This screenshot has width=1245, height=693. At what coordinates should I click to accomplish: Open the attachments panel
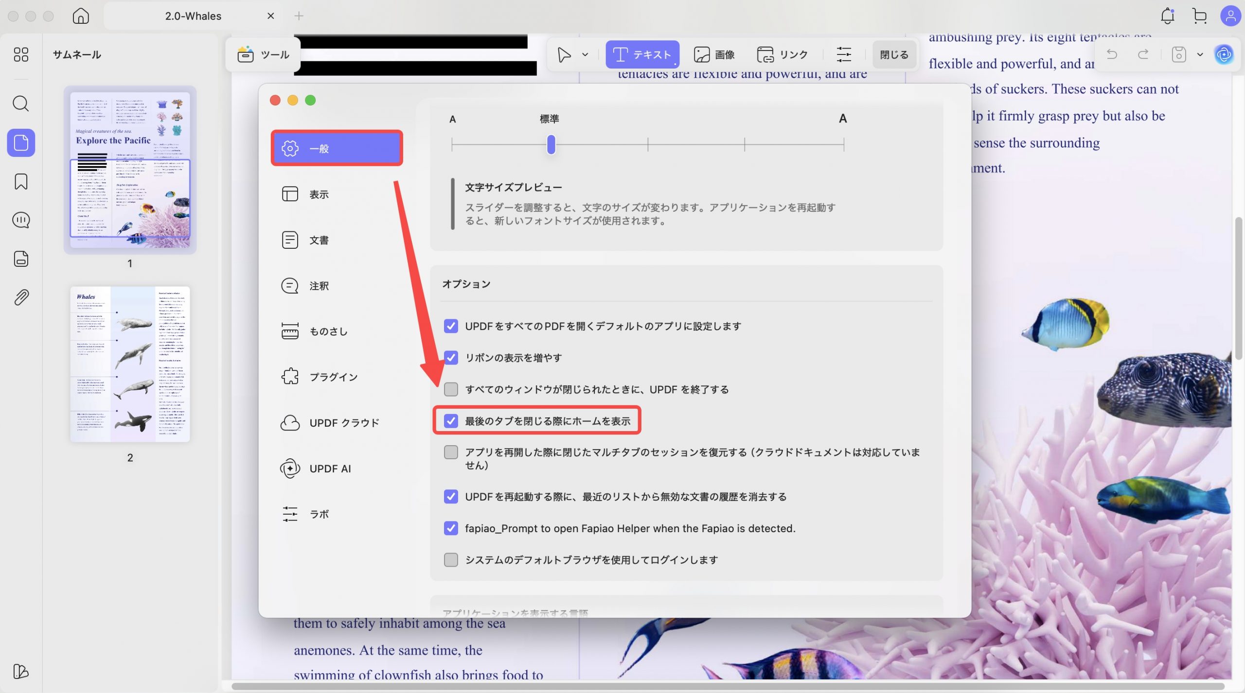[20, 297]
